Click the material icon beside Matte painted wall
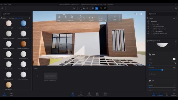The height and width of the screenshot is (100, 178). tap(148, 41)
